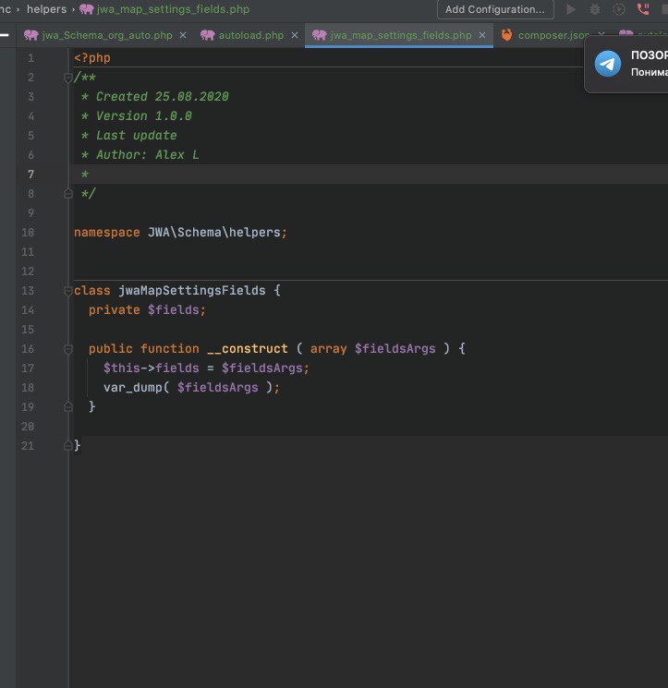Collapse the doc comment block at line 2
Image resolution: width=668 pixels, height=688 pixels.
67,78
